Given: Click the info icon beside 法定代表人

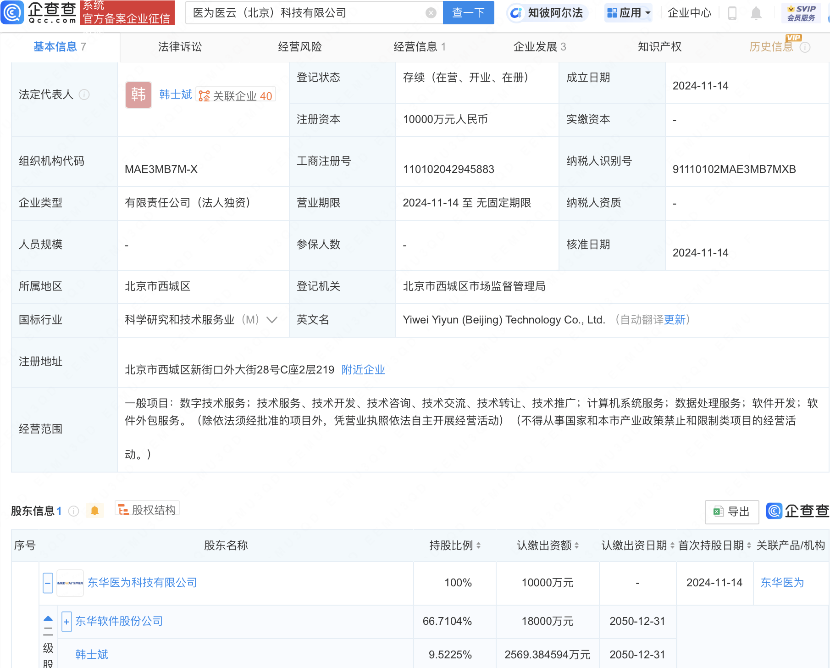Looking at the screenshot, I should (84, 95).
